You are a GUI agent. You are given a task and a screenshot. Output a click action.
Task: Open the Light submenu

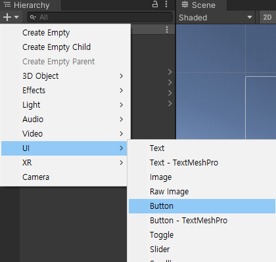pyautogui.click(x=66, y=105)
